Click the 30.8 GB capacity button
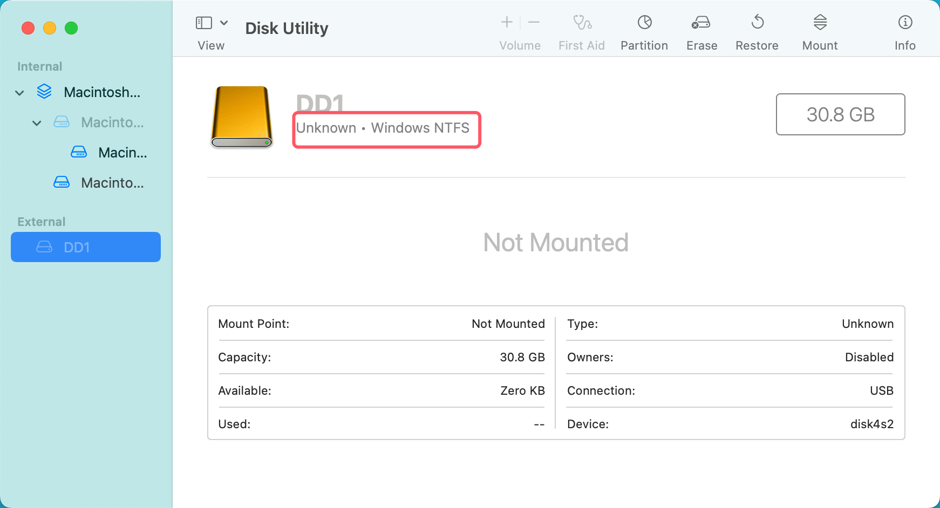This screenshot has height=508, width=940. click(840, 114)
